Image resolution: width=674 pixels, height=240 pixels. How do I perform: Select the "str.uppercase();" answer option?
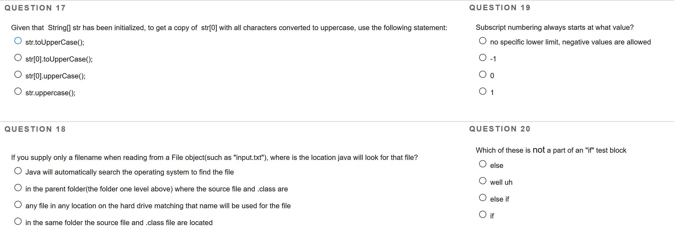(18, 91)
